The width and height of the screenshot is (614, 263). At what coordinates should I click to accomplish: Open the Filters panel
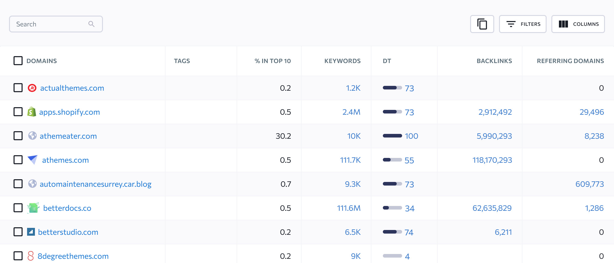pos(523,24)
